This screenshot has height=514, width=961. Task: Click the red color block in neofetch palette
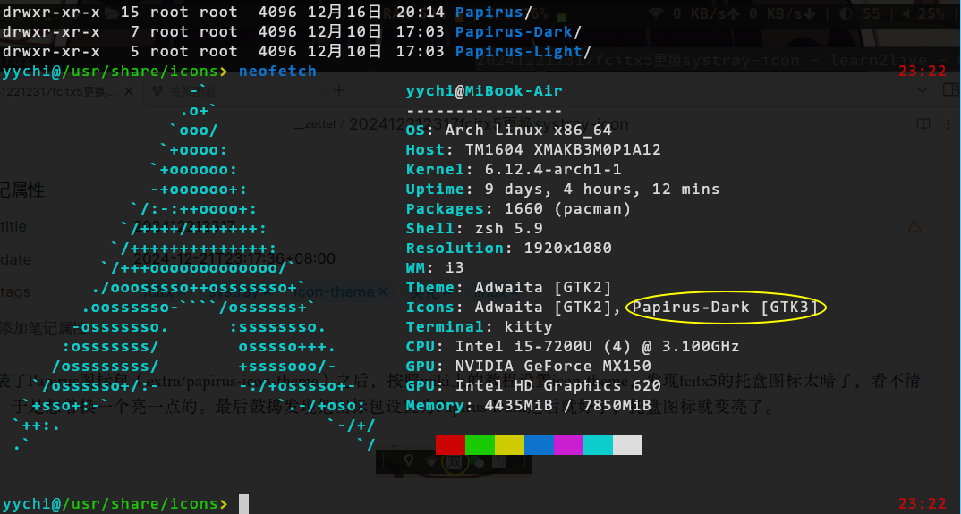tap(450, 445)
